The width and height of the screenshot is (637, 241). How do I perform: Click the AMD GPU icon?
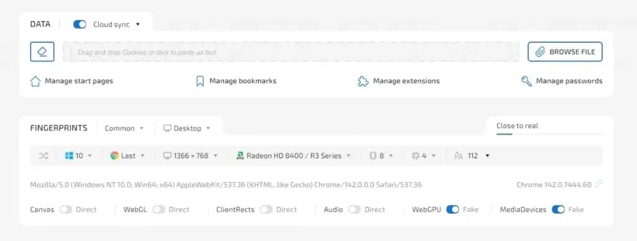coord(240,156)
